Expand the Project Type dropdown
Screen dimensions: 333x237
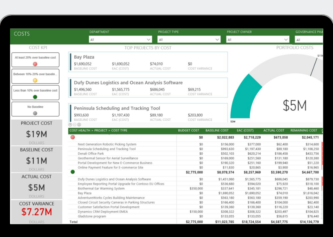point(189,39)
